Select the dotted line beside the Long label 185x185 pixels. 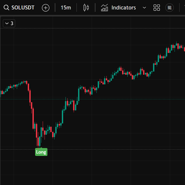click(x=93, y=149)
